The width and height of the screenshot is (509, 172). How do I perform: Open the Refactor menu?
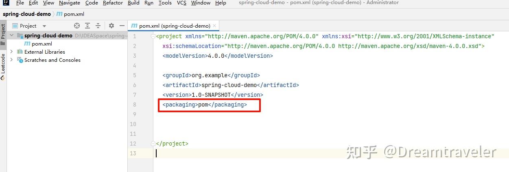113,3
